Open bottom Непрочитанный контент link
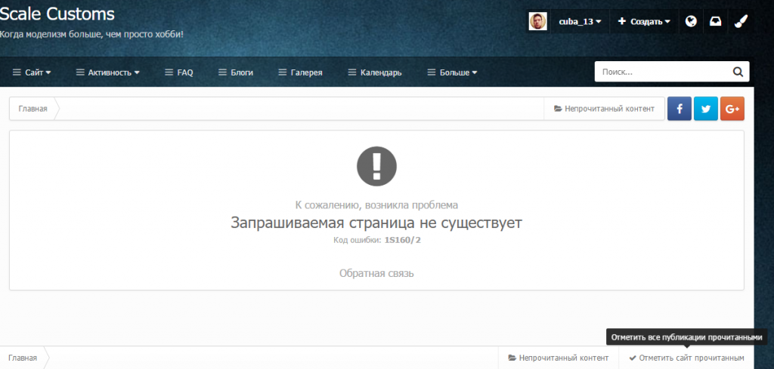 [x=559, y=358]
